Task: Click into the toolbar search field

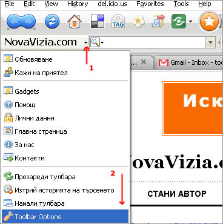Action: [155, 42]
